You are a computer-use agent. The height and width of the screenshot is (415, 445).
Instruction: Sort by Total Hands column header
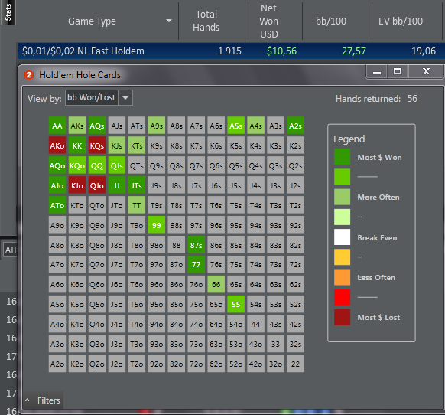(206, 21)
